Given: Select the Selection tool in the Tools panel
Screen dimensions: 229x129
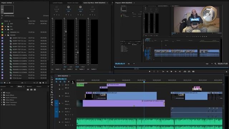Looking at the screenshot, I should point(52,77).
